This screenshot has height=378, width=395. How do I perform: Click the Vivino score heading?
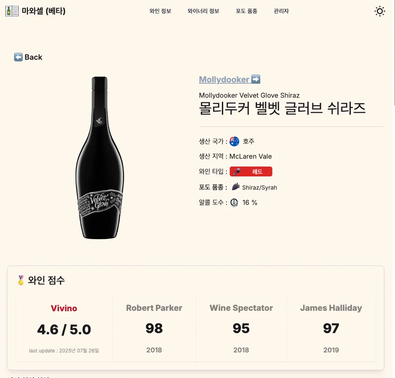pyautogui.click(x=64, y=308)
